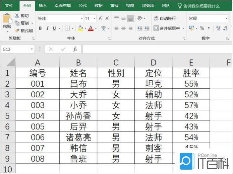The image size is (233, 174).
Task: Click the phonetic guide (wén) icon
Action: [x=104, y=28]
